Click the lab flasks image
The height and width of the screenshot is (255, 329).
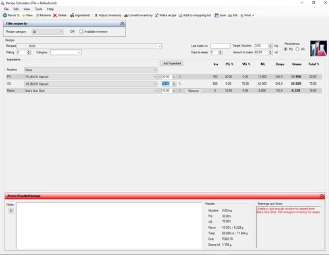pos(318,49)
